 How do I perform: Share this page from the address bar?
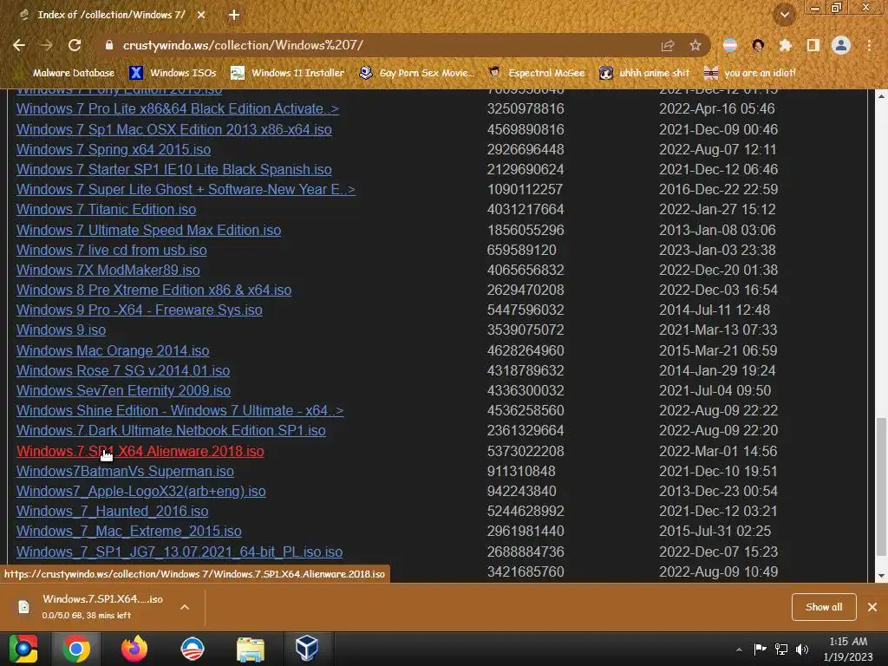click(668, 45)
